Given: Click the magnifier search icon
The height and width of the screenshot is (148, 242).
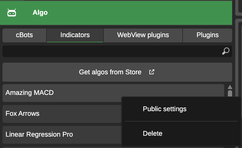Looking at the screenshot, I should (226, 51).
